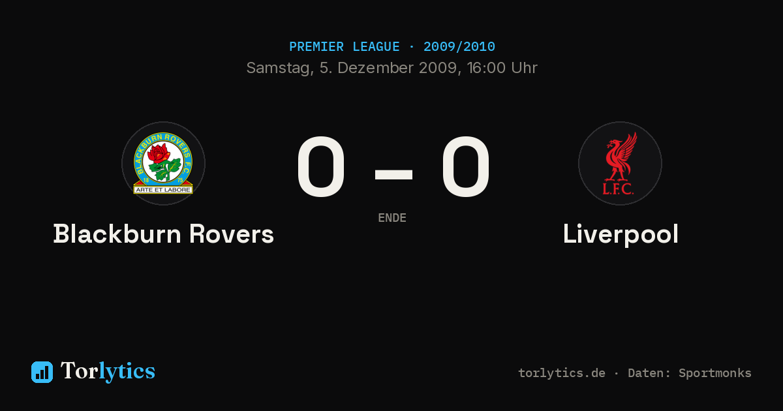Click the Samstag, 5. Dezember 2009 date
Image resolution: width=783 pixels, height=411 pixels.
click(x=352, y=68)
